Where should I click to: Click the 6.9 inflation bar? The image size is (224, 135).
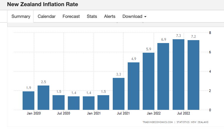[163, 76]
